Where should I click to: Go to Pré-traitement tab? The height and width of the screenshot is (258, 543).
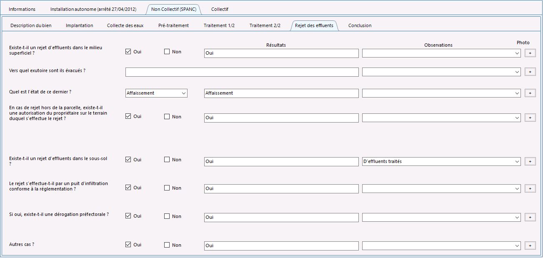(x=173, y=25)
